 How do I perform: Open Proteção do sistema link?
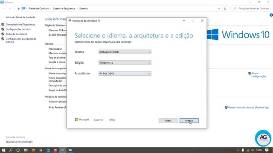click(17, 34)
